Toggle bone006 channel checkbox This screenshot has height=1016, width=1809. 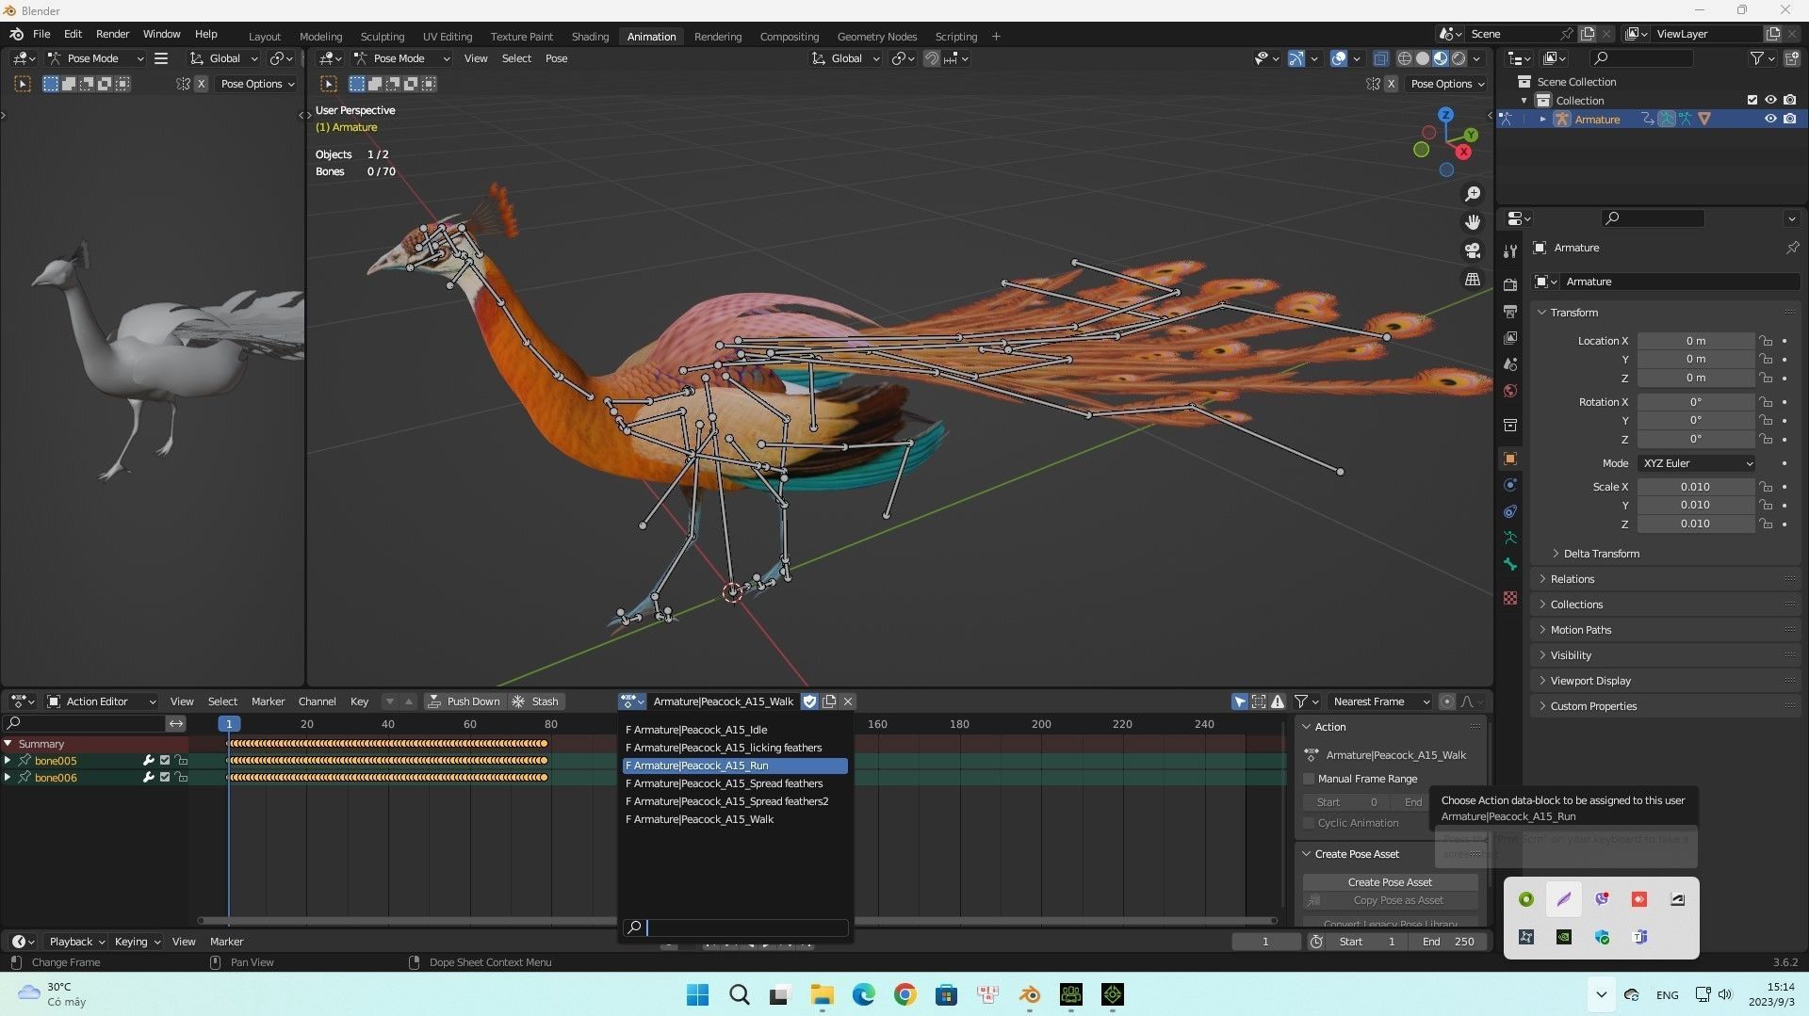[x=165, y=778]
